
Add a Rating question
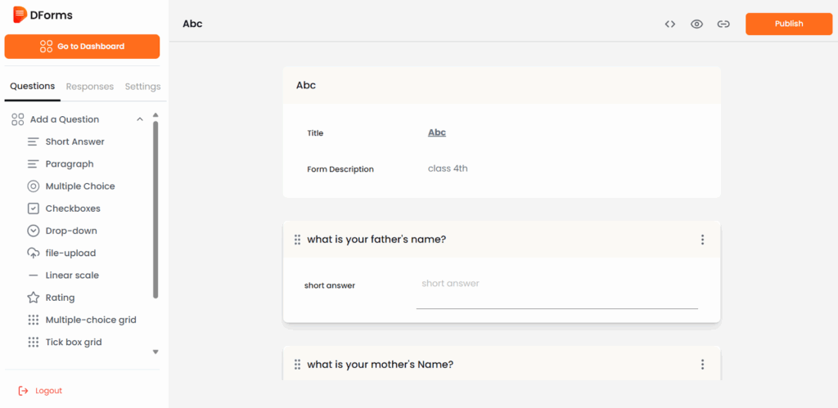pos(60,298)
